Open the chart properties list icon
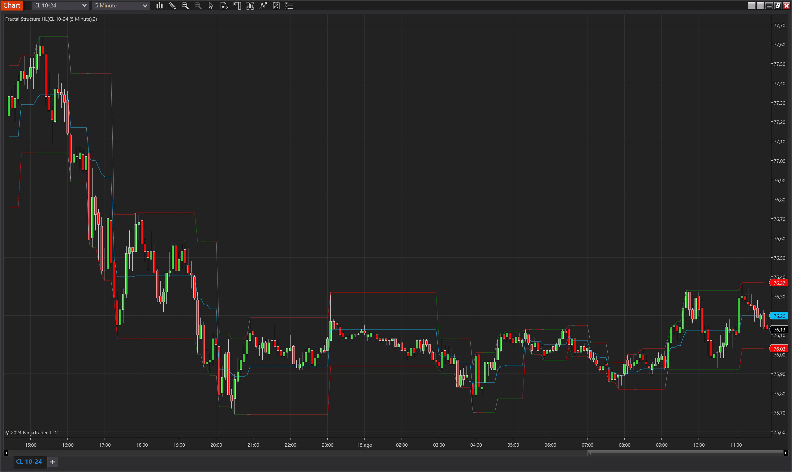Viewport: 792px width, 472px height. coord(289,6)
